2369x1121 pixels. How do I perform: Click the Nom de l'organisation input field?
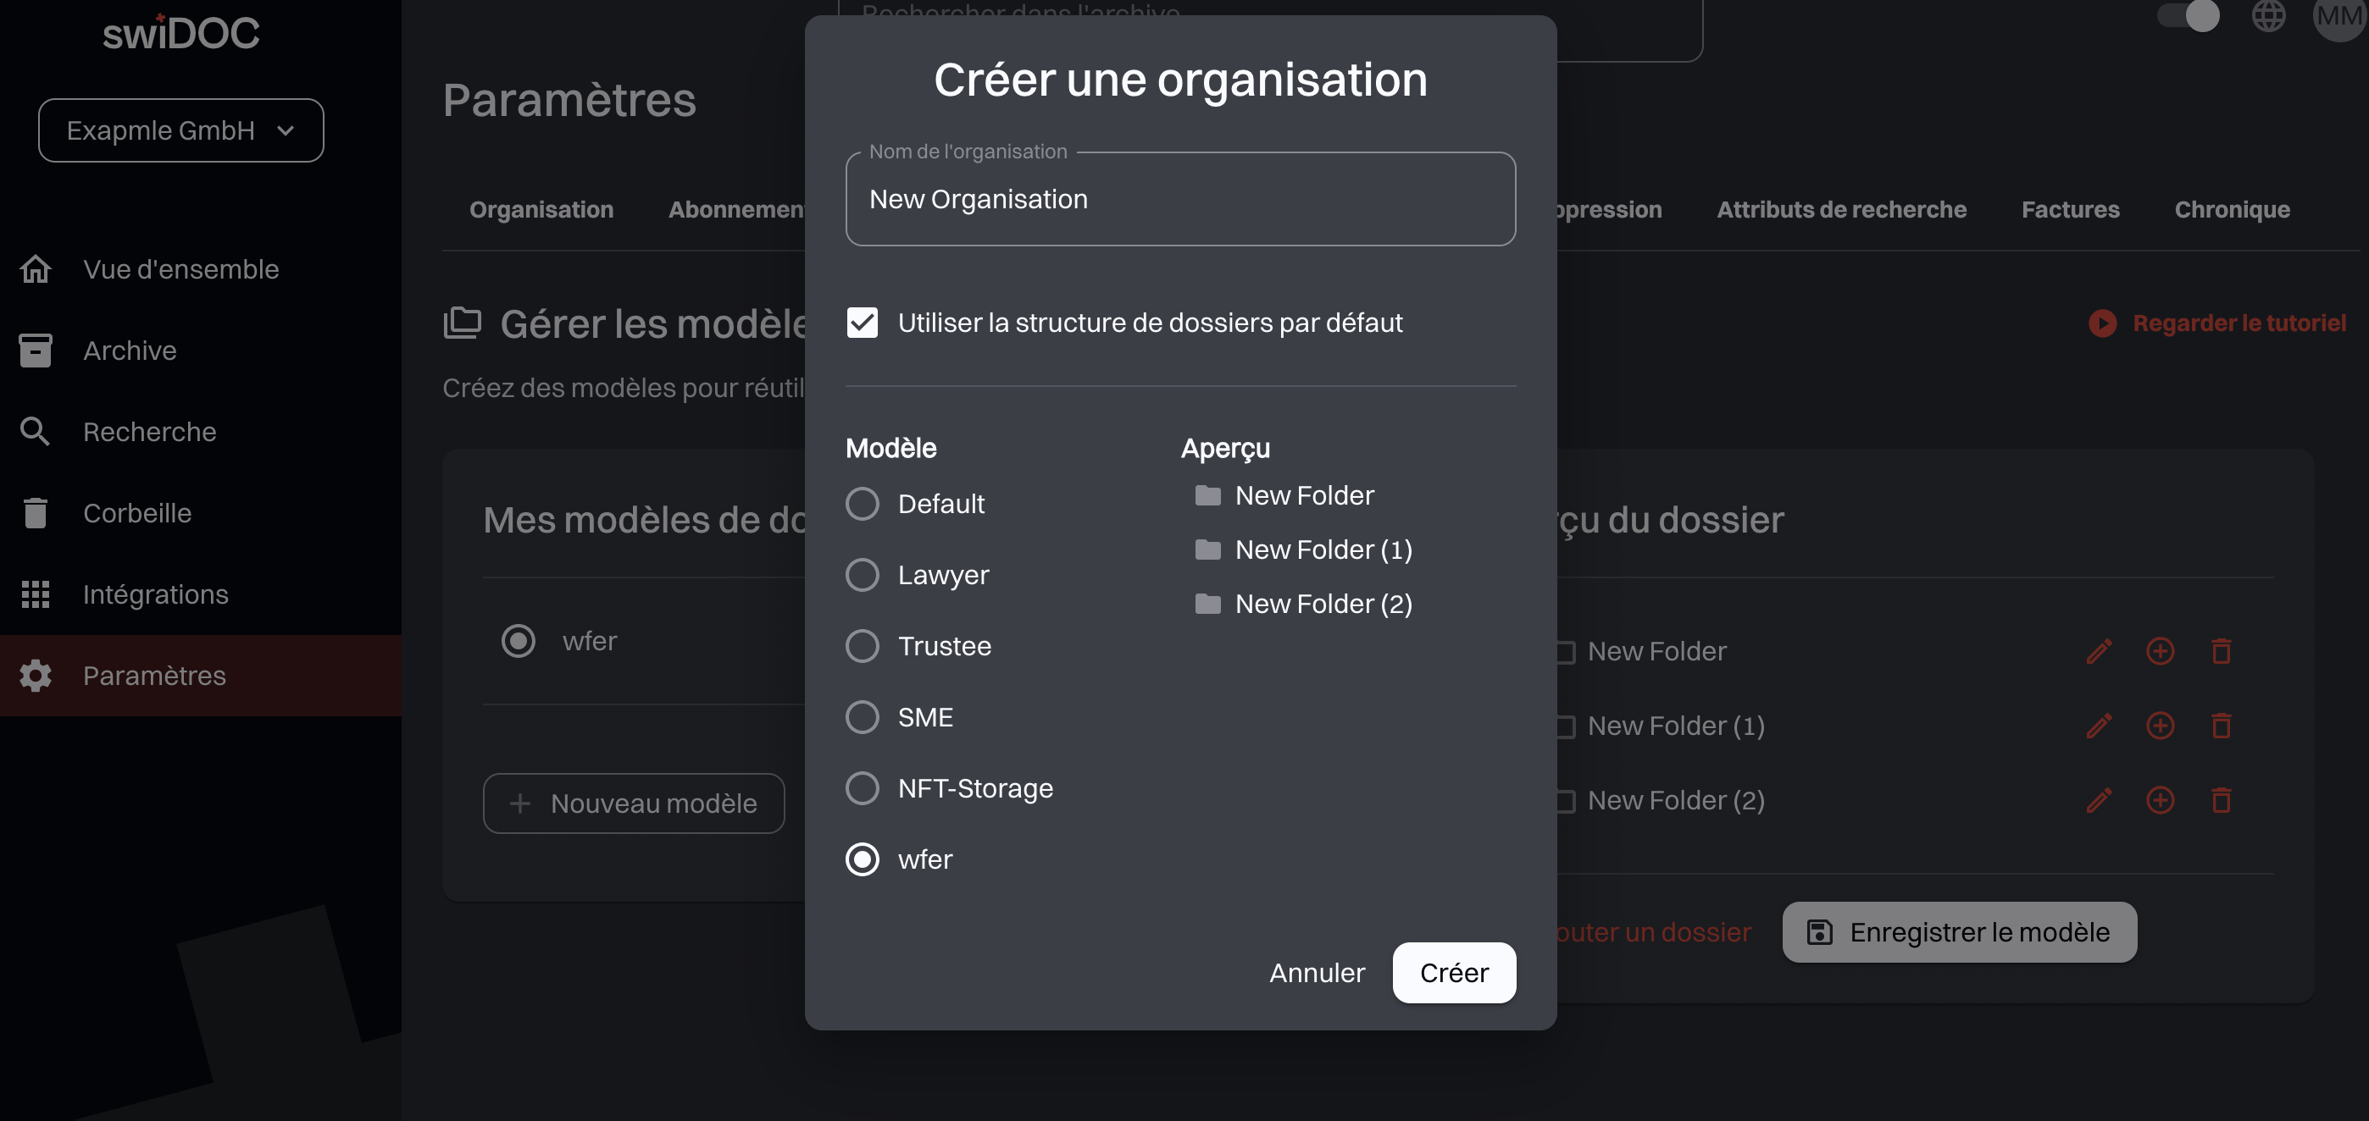click(1180, 199)
